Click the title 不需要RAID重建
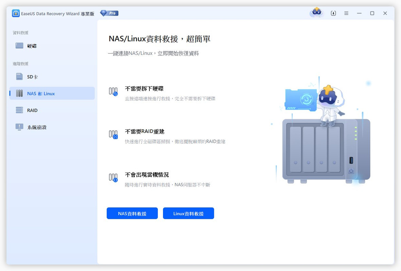Screen dimensions: 401x271 click(x=145, y=132)
